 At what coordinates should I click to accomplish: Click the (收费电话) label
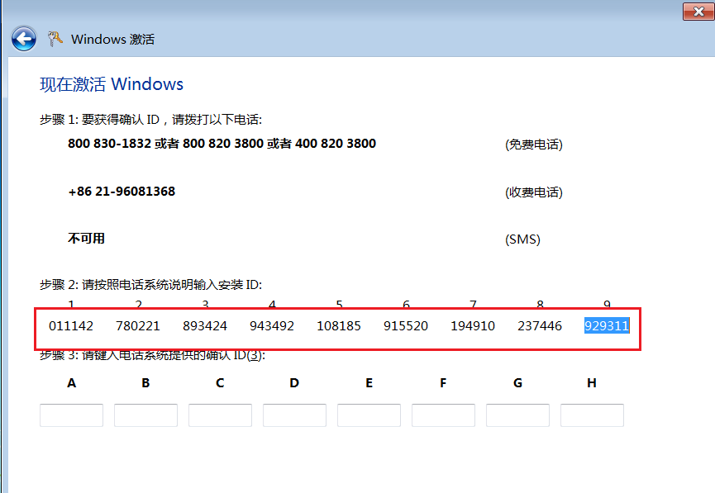tap(534, 192)
